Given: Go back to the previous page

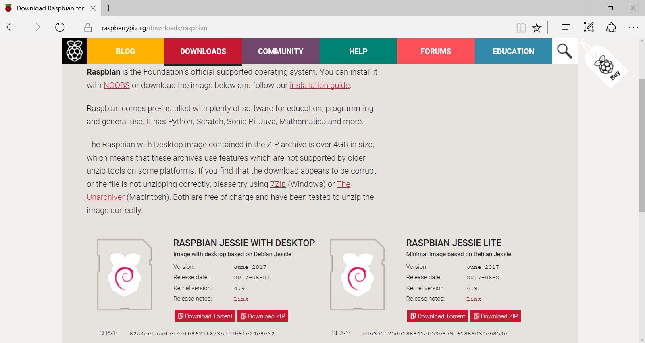Looking at the screenshot, I should 11,27.
